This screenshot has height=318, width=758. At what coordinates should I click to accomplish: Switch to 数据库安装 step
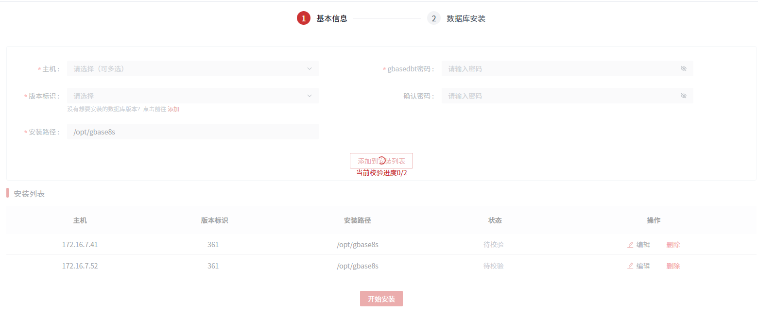(465, 19)
